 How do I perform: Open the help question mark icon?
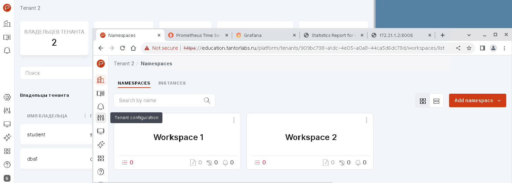pyautogui.click(x=101, y=172)
